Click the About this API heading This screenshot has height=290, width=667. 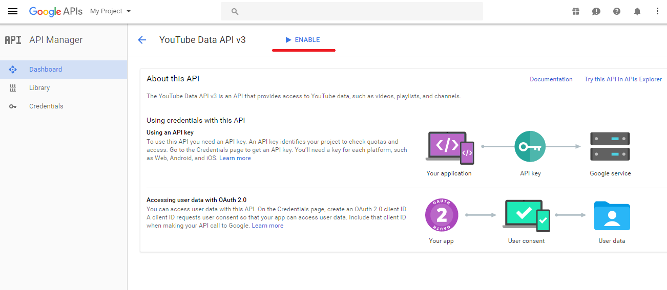pyautogui.click(x=173, y=79)
